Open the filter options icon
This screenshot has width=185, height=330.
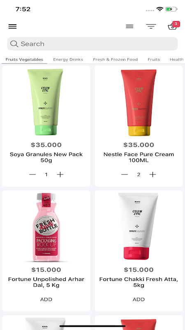[151, 26]
